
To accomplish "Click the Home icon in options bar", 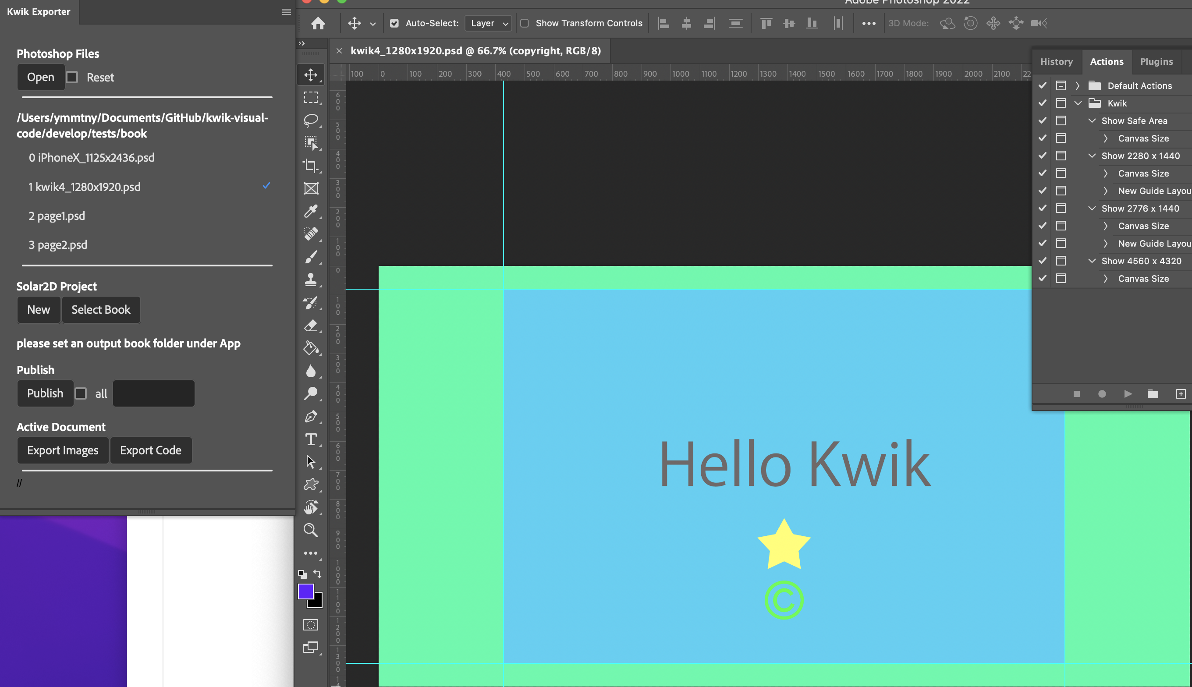I will (x=318, y=23).
